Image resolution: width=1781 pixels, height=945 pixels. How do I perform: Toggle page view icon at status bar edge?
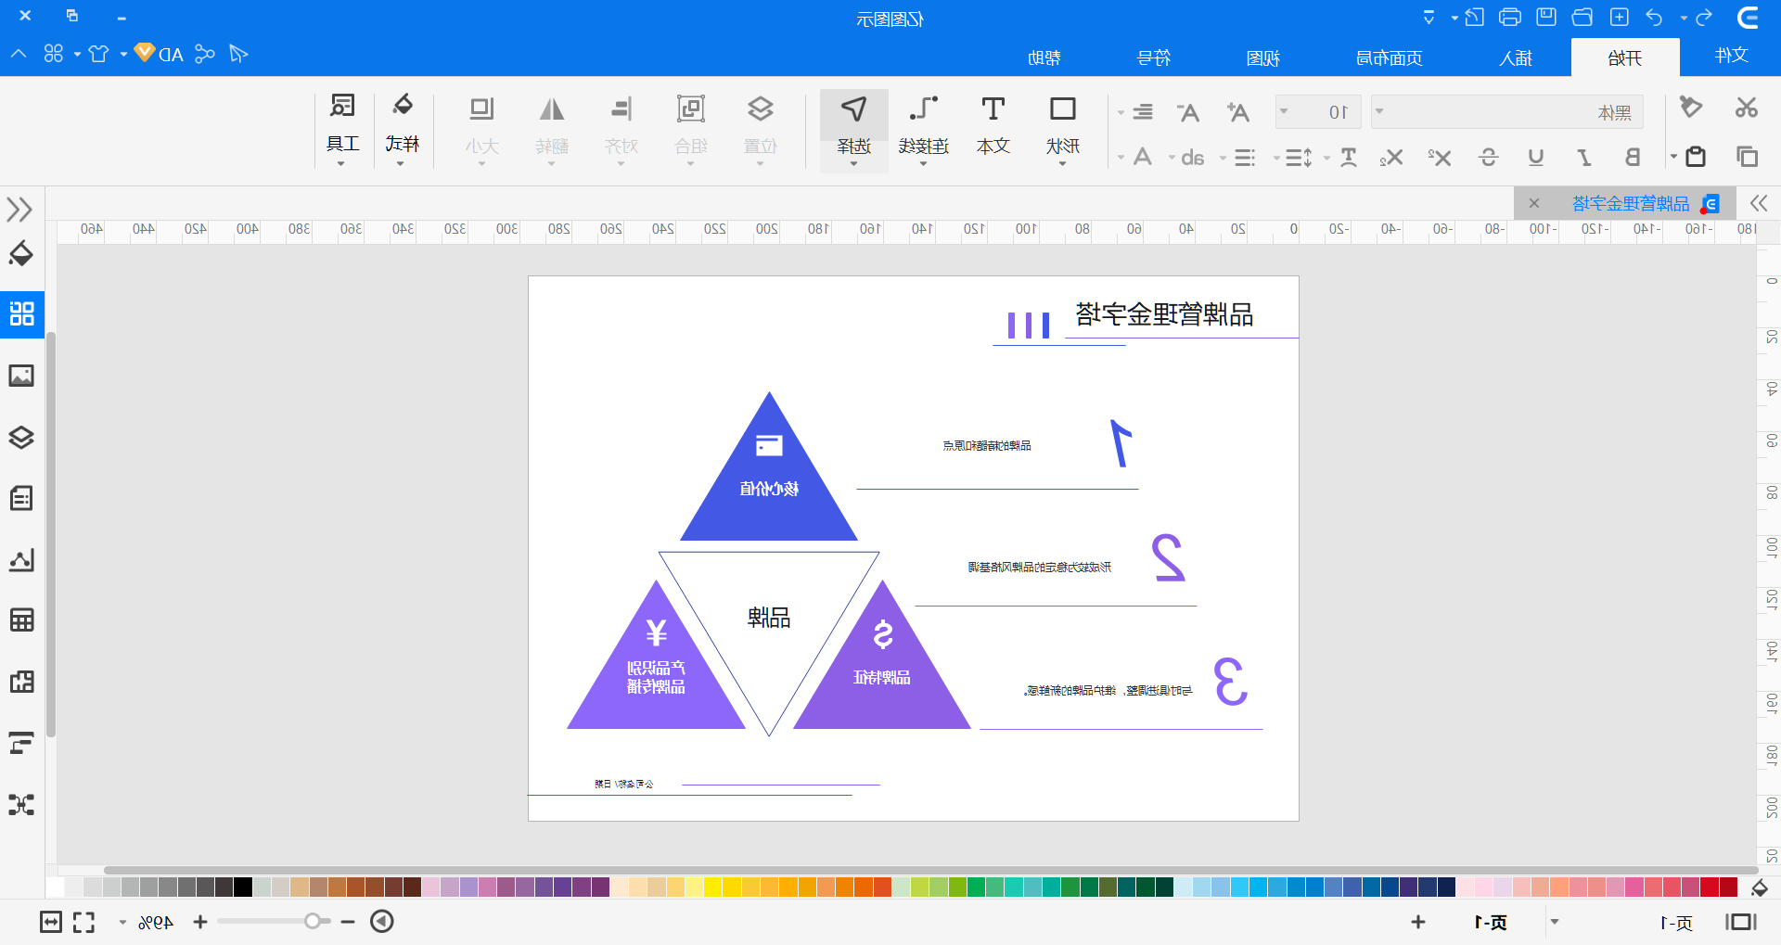(x=1741, y=922)
